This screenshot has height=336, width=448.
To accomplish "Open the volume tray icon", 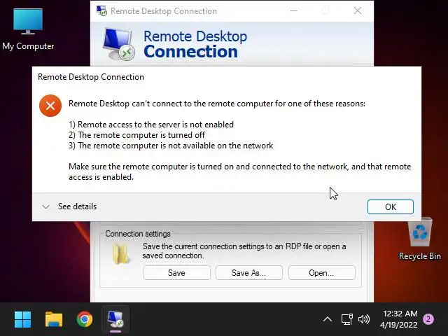I will [x=364, y=319].
